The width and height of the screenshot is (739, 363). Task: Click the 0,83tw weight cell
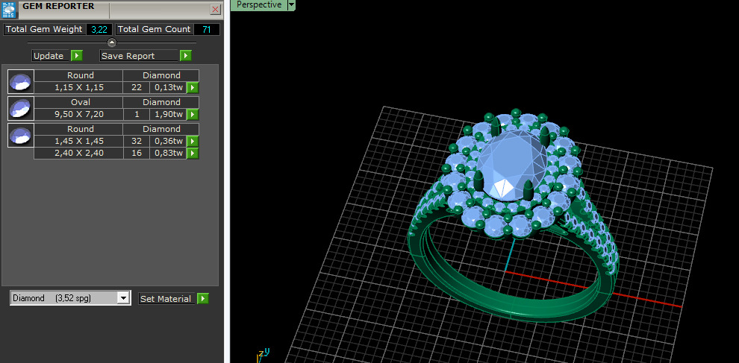click(168, 153)
